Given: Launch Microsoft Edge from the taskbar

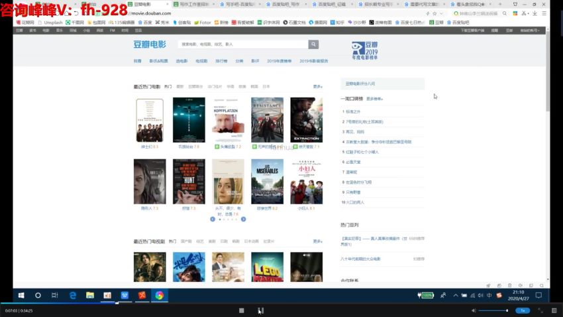Looking at the screenshot, I should click(x=73, y=295).
